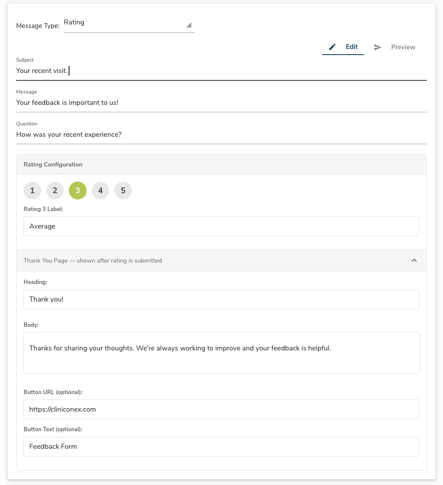Viewport: 443px width, 485px height.
Task: Click inside the Body text area
Action: tap(221, 353)
